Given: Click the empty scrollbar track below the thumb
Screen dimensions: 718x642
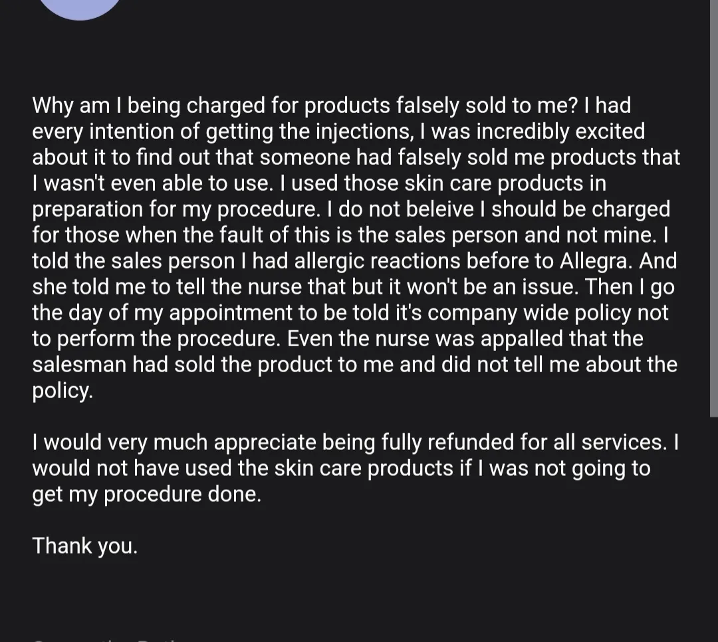Looking at the screenshot, I should (713, 529).
